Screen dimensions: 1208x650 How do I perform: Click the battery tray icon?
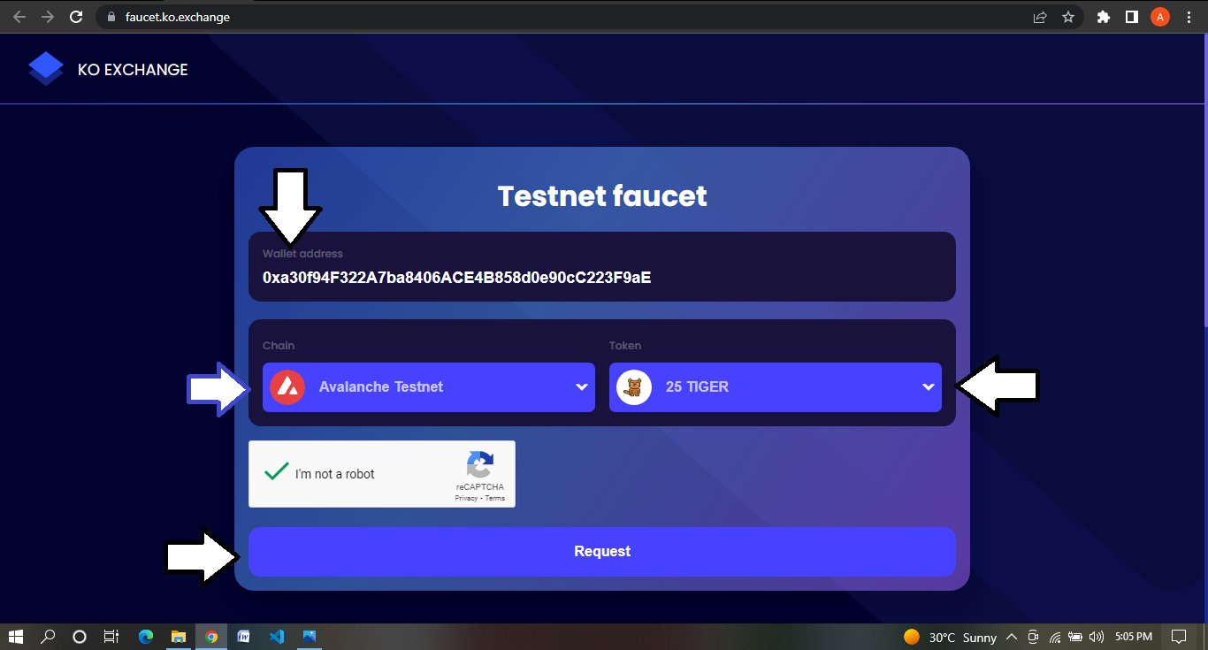click(1076, 637)
